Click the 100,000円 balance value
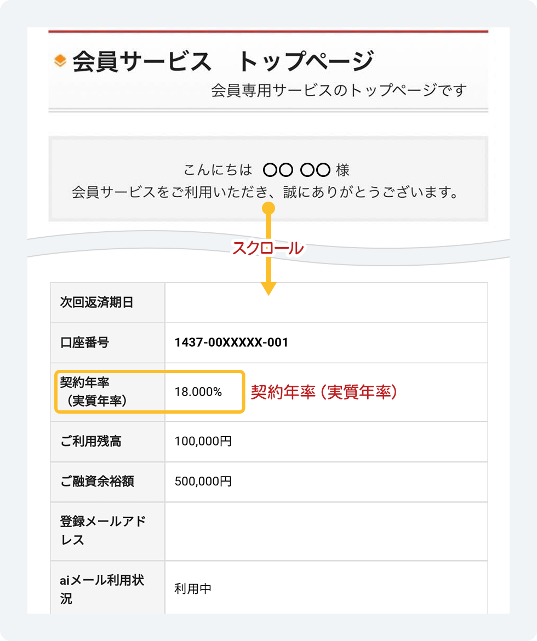The image size is (537, 641). (x=203, y=441)
